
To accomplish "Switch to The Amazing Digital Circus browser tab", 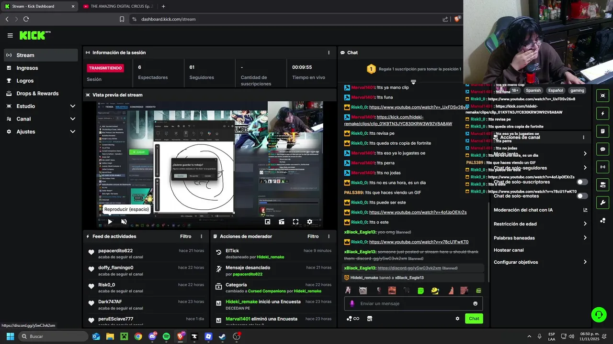I will point(118,6).
